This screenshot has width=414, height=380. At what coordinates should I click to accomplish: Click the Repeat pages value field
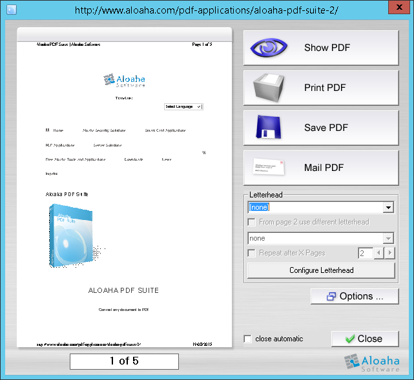(x=366, y=253)
